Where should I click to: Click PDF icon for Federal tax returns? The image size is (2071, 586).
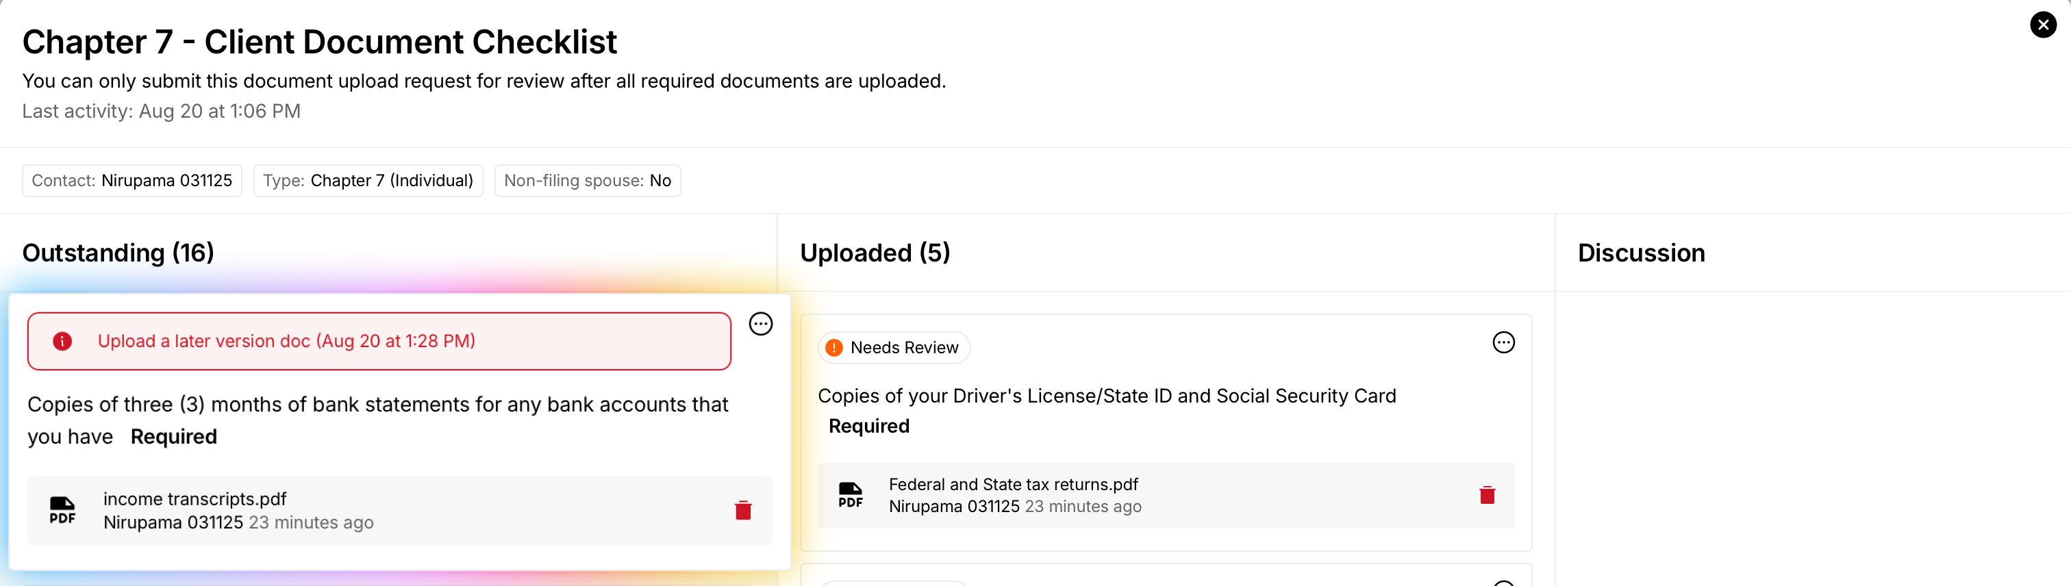(x=850, y=495)
